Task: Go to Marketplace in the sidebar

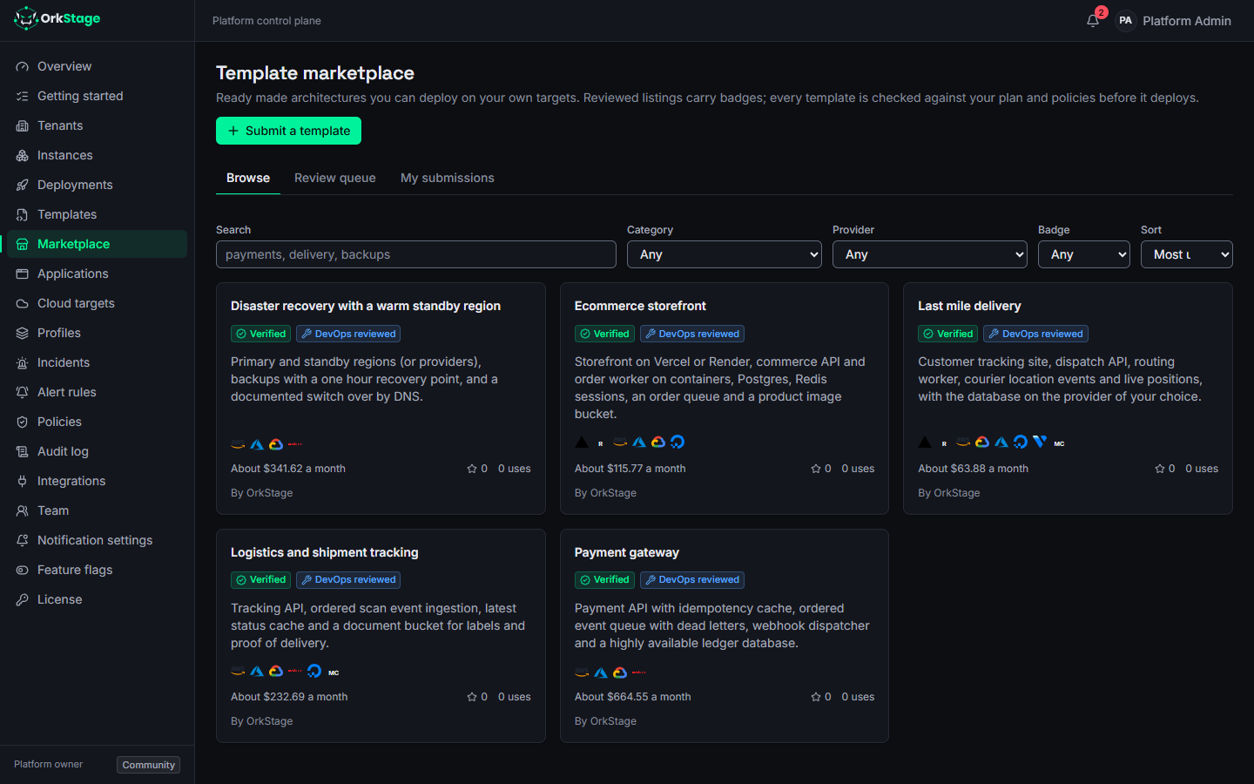Action: [97, 244]
